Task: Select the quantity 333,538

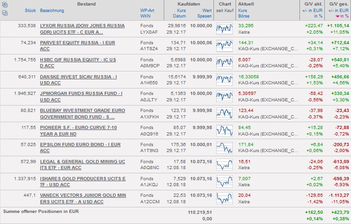Action: coord(27,25)
